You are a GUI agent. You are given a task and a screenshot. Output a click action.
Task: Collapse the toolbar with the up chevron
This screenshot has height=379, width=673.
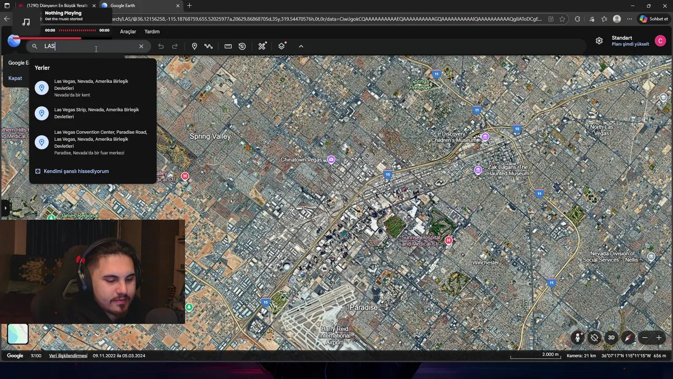tap(301, 46)
